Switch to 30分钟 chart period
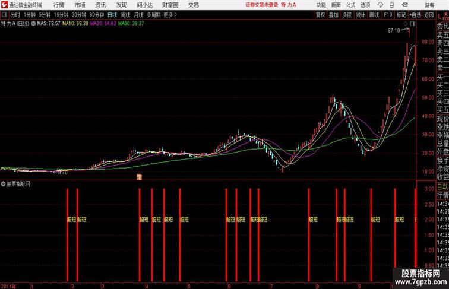 coord(79,15)
